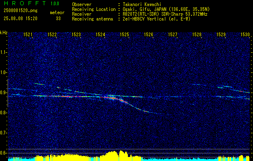Click the name Takanori Kawachi
Viewport: 253px width, 161px height.
(x=142, y=4)
